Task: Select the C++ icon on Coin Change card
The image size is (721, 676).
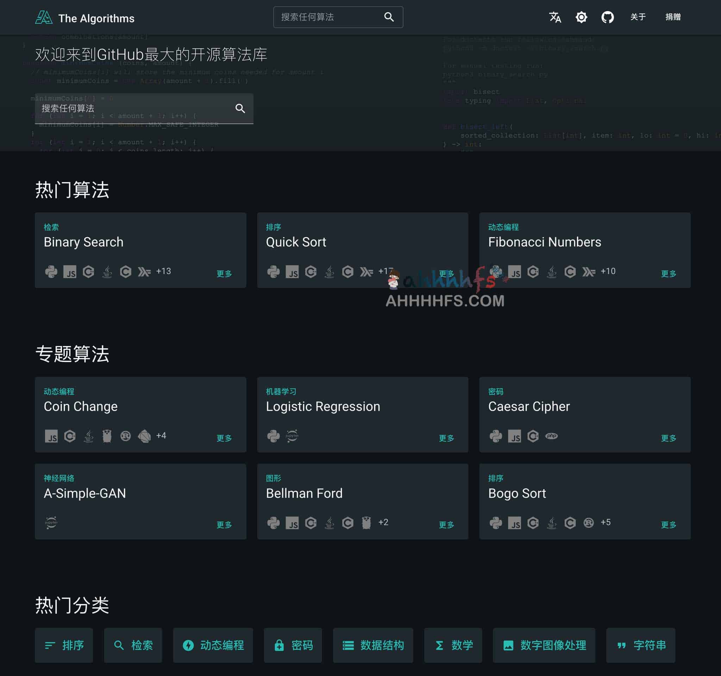Action: click(x=70, y=436)
